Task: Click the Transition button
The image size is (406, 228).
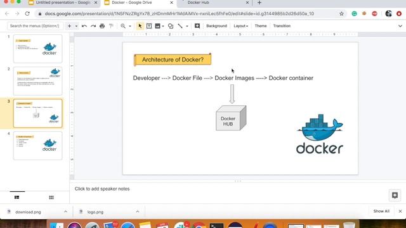Action: (282, 26)
